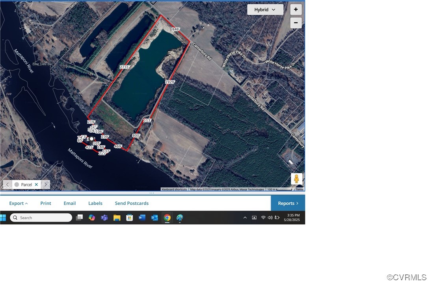Launch Microsoft Teams from taskbar
The height and width of the screenshot is (285, 428).
(104, 218)
